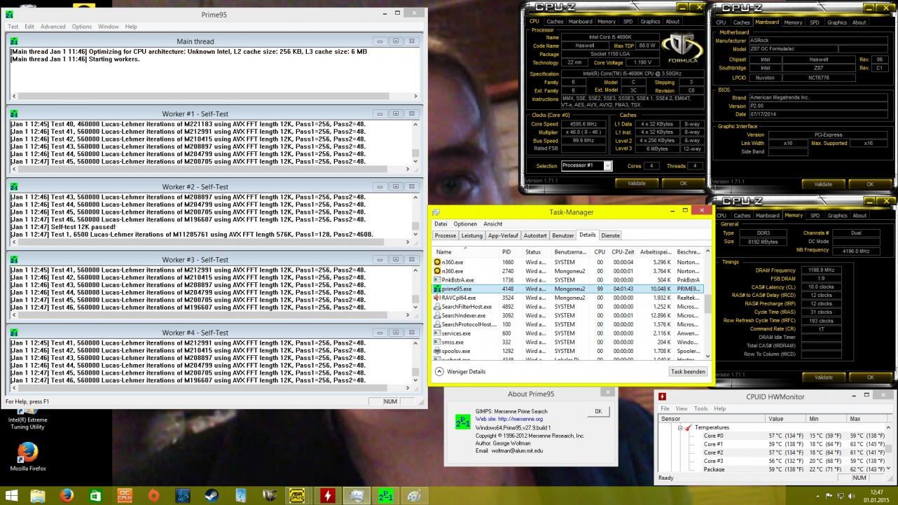Click the Task-Manager vertical scrollbar thumb
The width and height of the screenshot is (898, 505).
pos(707,303)
